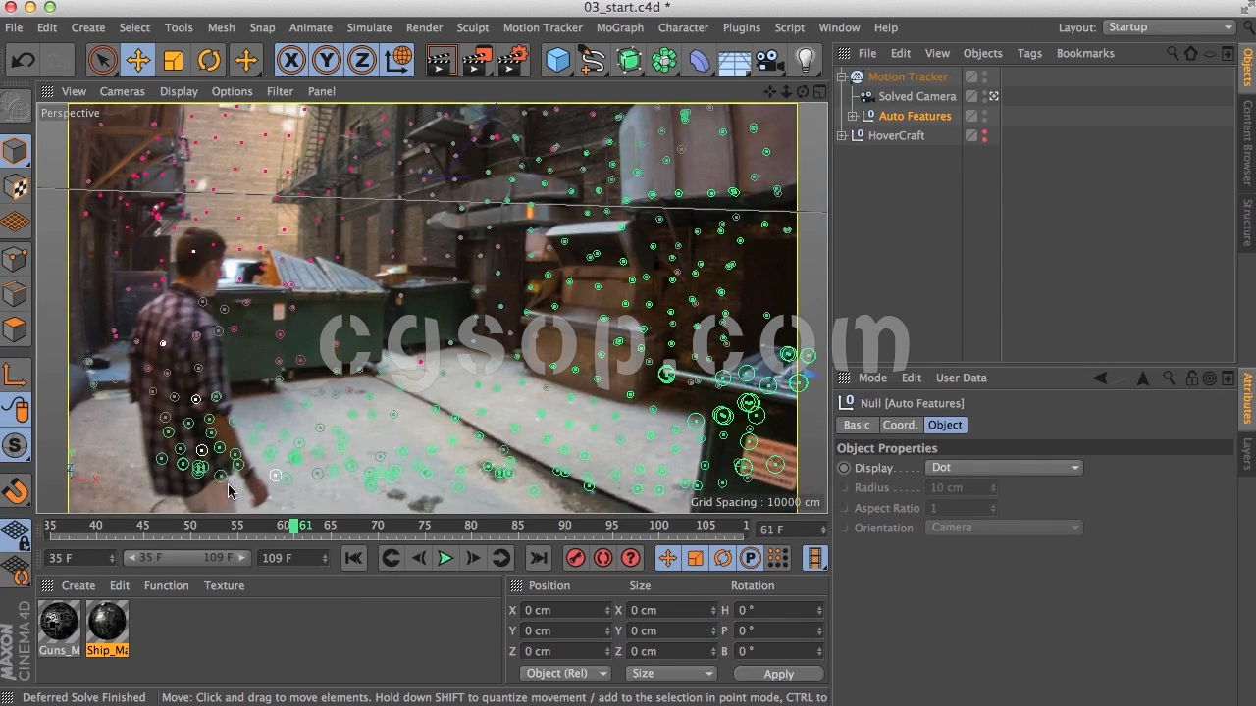Click the record active objects button
The width and height of the screenshot is (1256, 706).
click(576, 558)
